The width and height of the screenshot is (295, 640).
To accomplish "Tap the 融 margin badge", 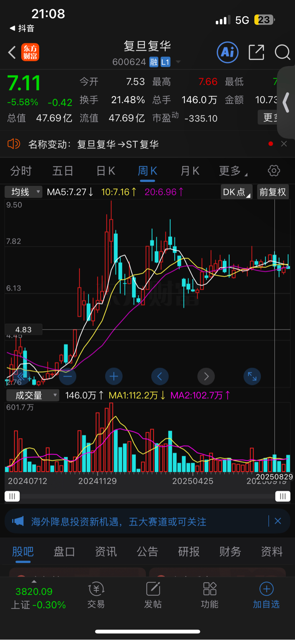I will coord(154,62).
